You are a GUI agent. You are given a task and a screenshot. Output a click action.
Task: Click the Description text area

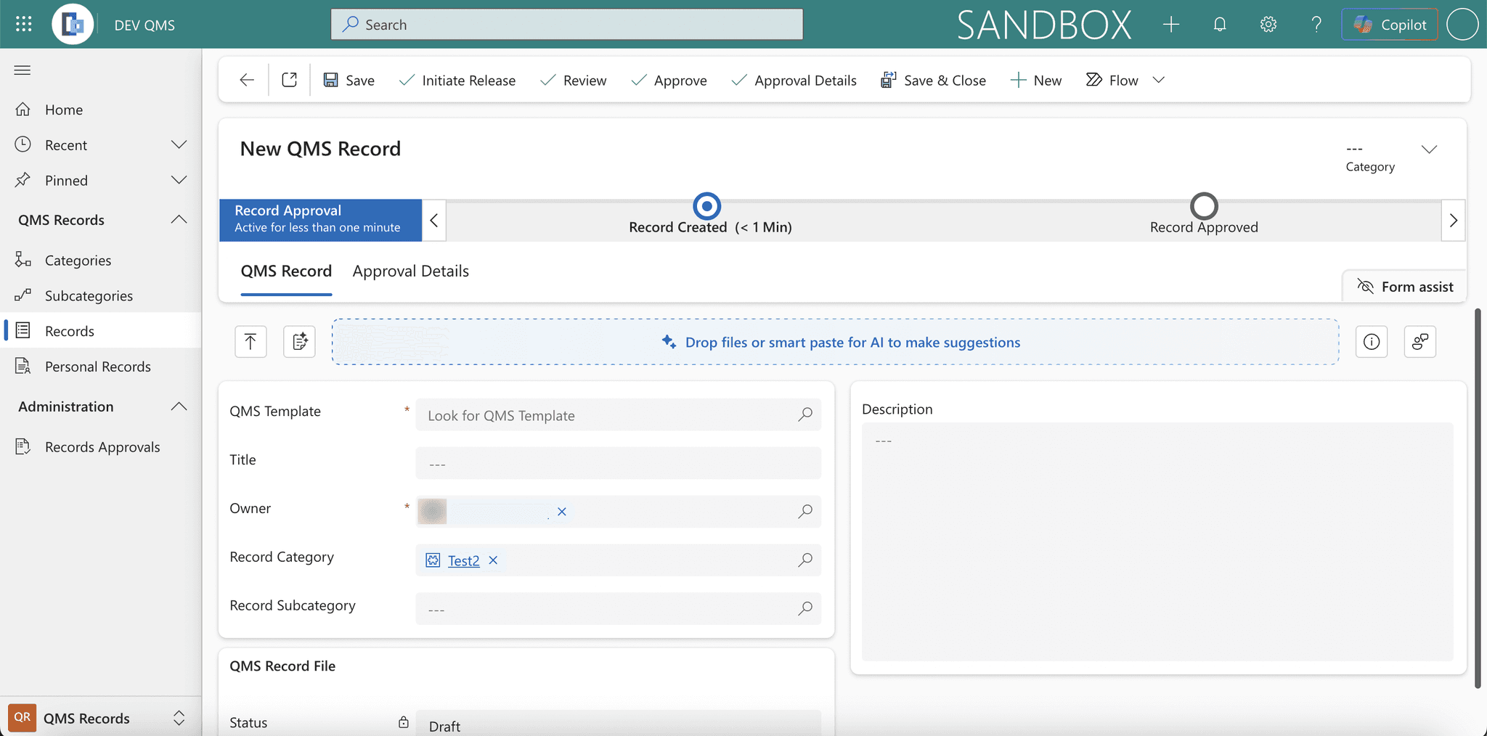(x=1157, y=541)
